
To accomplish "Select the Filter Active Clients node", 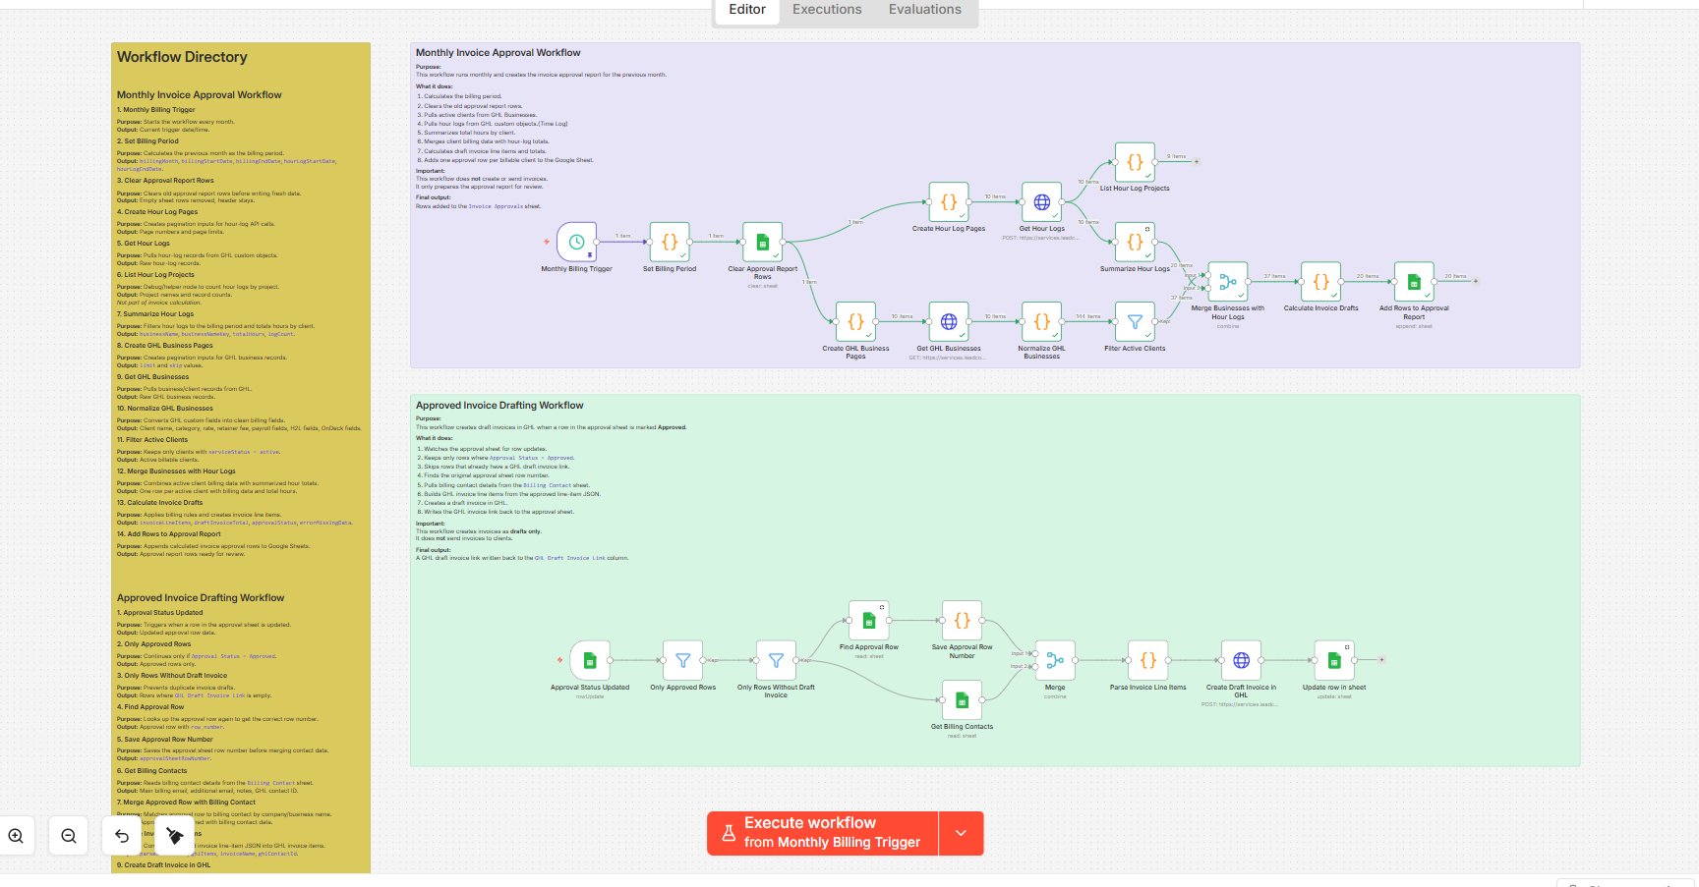I will click(1135, 321).
